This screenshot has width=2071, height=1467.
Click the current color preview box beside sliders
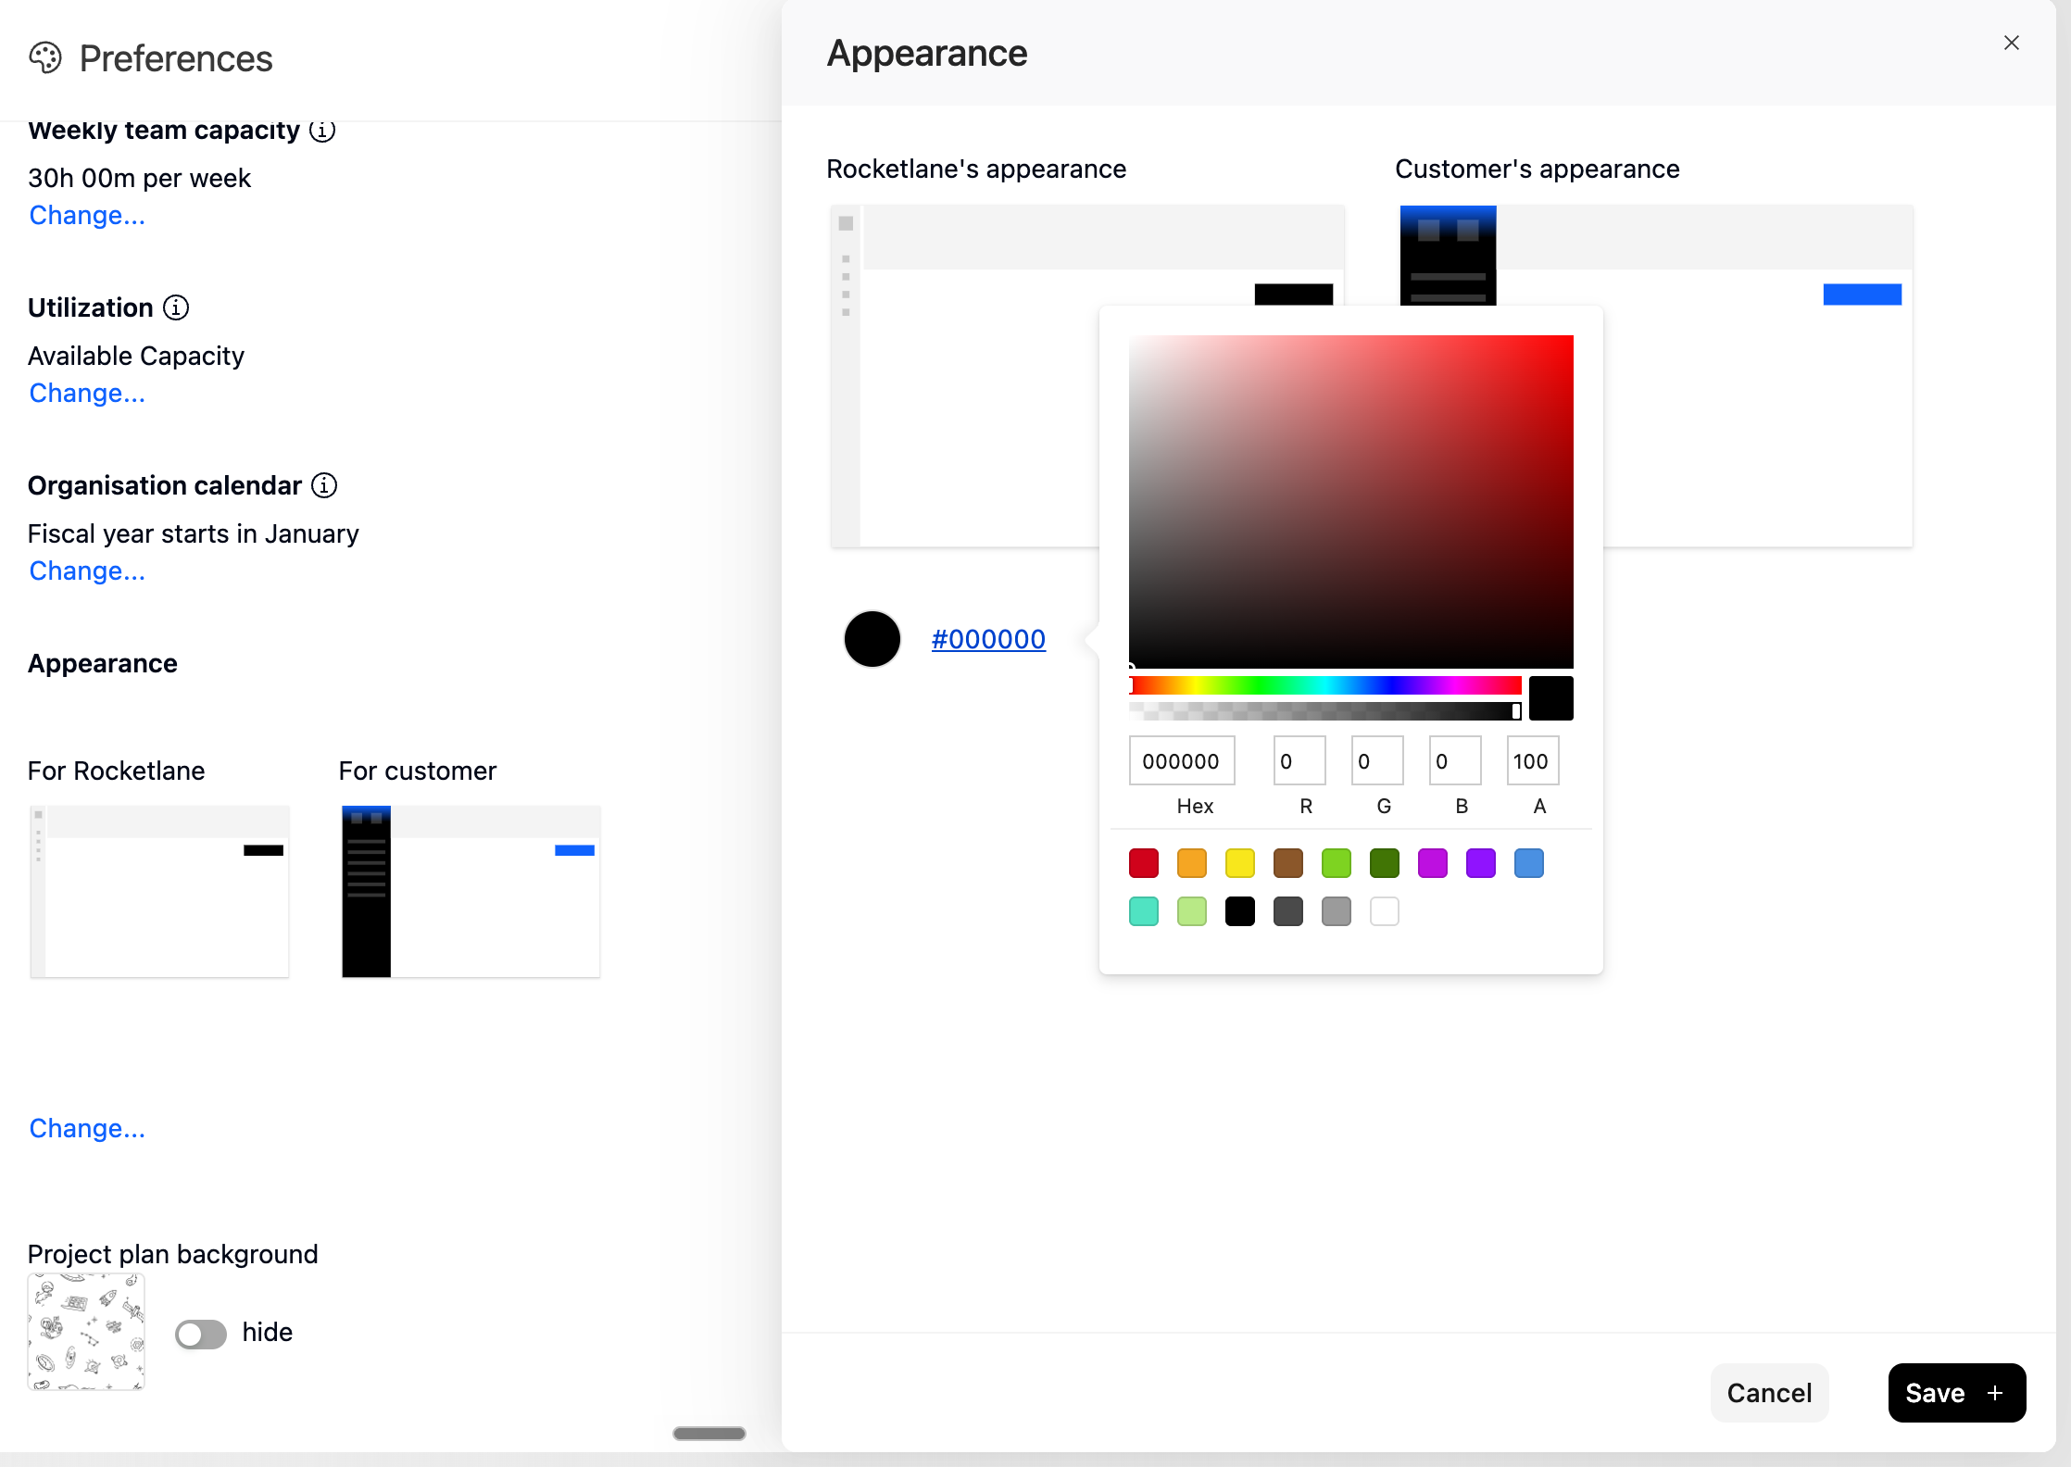(1551, 698)
